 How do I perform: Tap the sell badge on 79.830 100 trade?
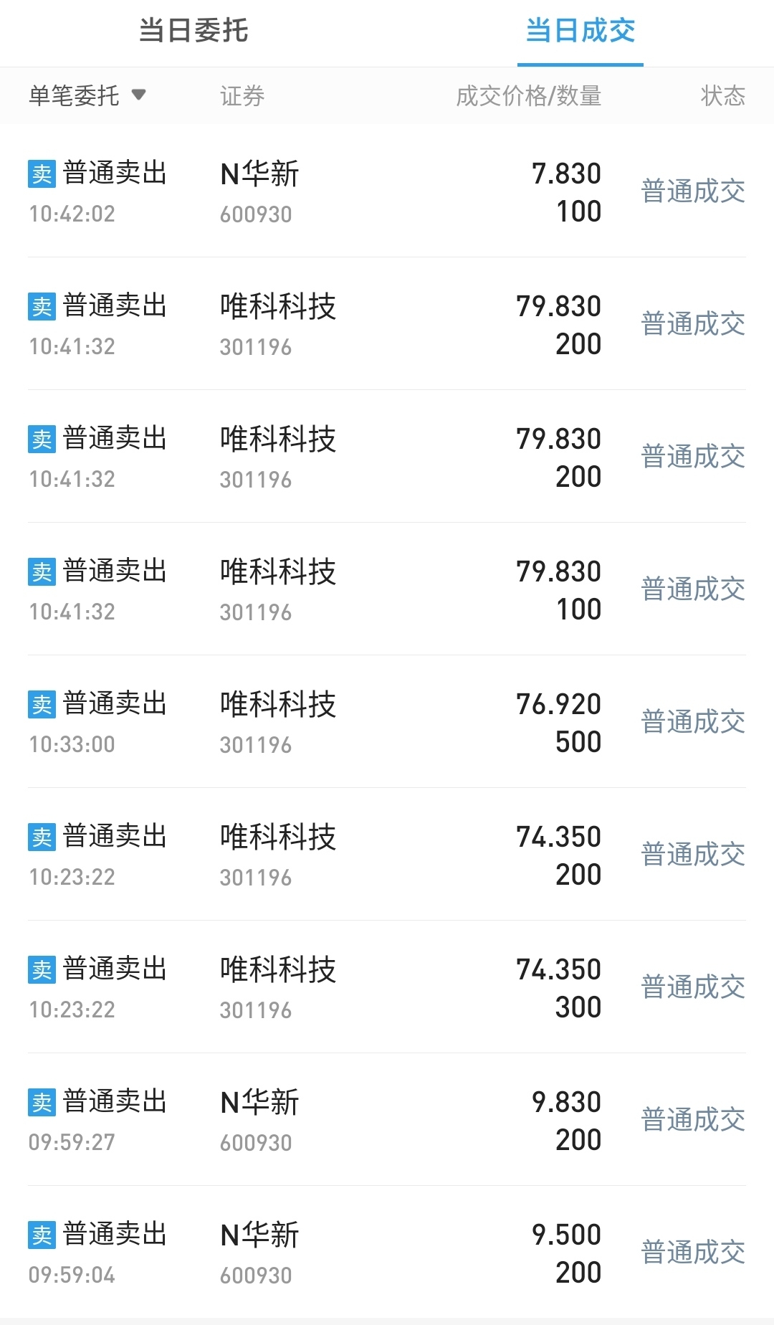(42, 571)
